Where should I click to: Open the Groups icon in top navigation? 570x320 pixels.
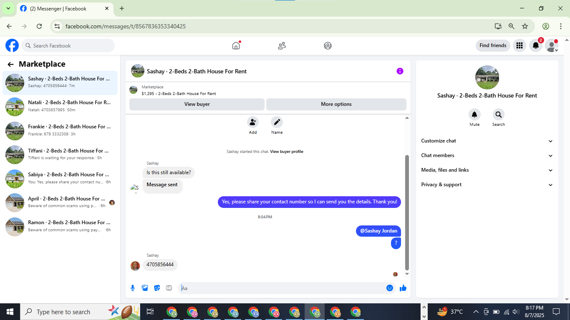coord(328,46)
